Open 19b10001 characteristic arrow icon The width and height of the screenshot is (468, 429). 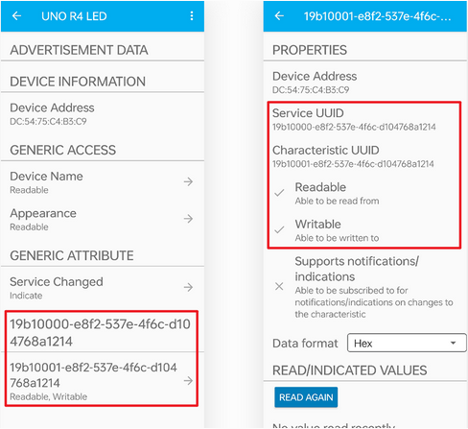[188, 380]
